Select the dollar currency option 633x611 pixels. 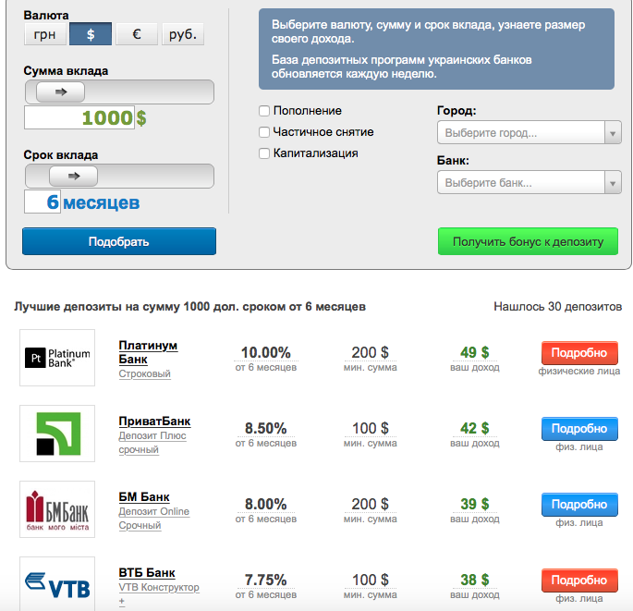point(91,34)
